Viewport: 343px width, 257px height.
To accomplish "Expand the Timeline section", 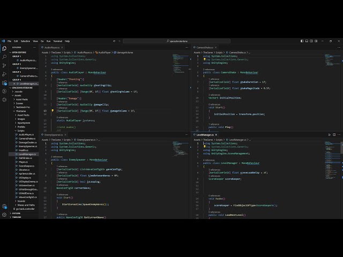I will pos(24,217).
